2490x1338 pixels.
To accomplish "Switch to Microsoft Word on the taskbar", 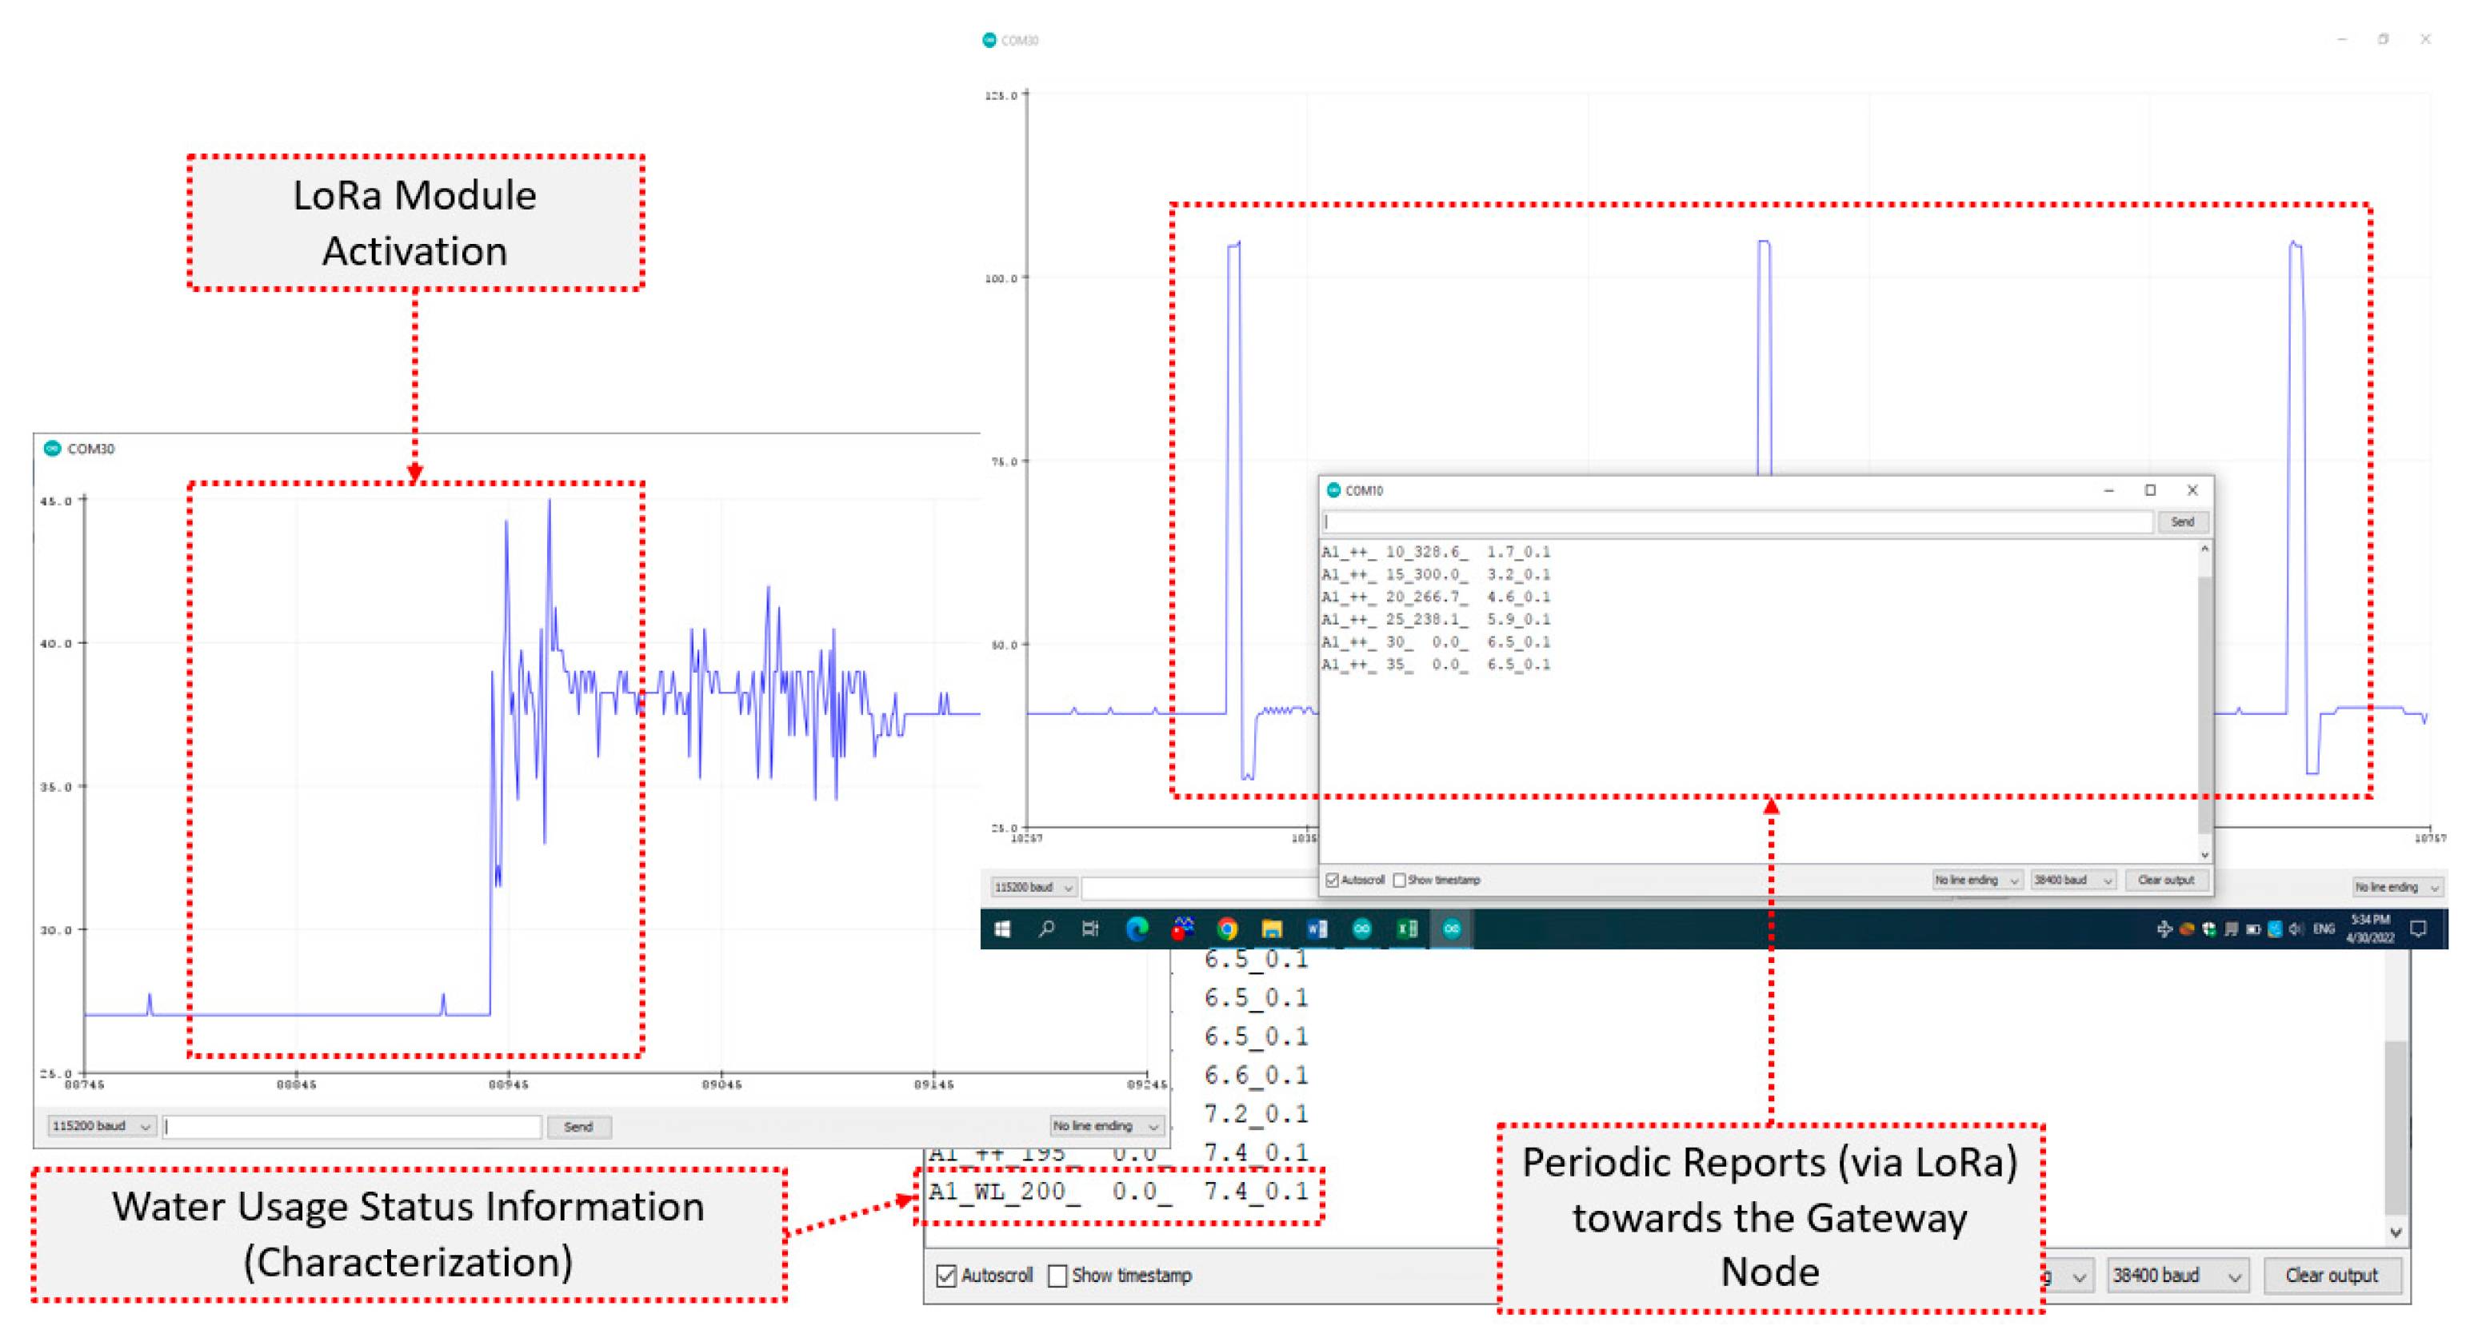I will [x=1317, y=929].
